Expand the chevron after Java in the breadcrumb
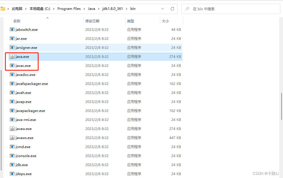This screenshot has height=178, width=283. coord(98,9)
